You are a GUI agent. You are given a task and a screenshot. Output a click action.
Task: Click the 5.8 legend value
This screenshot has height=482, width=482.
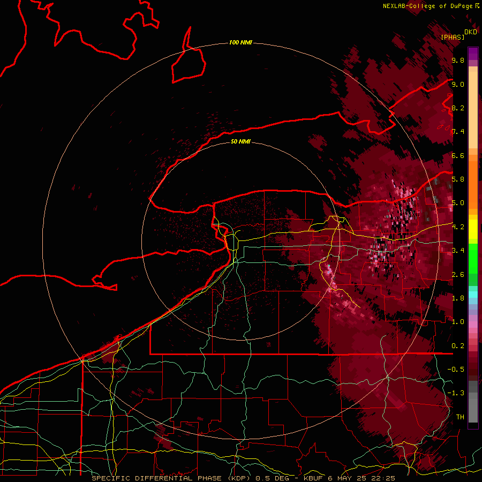tap(458, 179)
